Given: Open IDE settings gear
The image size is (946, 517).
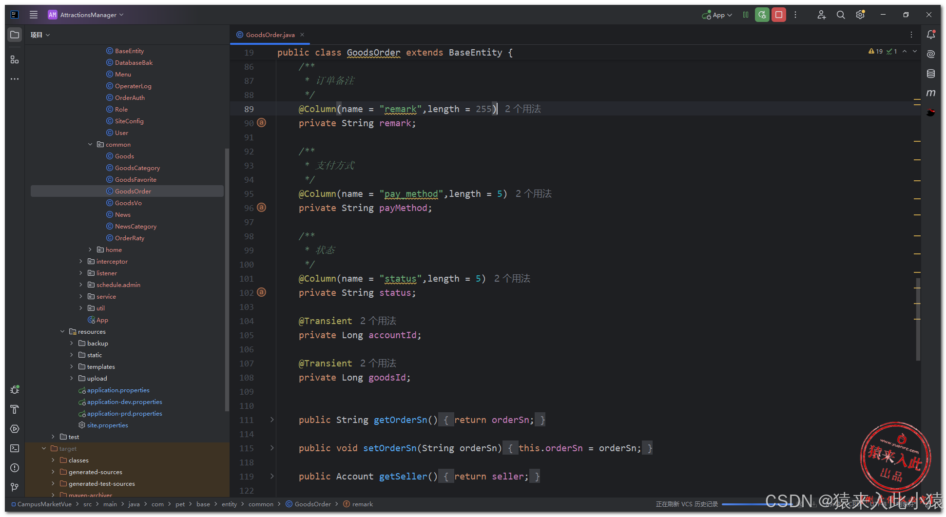Looking at the screenshot, I should [x=860, y=15].
